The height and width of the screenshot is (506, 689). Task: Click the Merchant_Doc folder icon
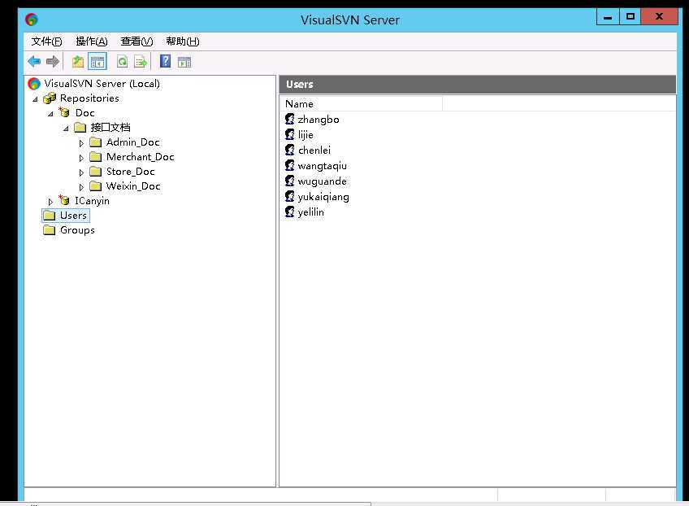95,157
